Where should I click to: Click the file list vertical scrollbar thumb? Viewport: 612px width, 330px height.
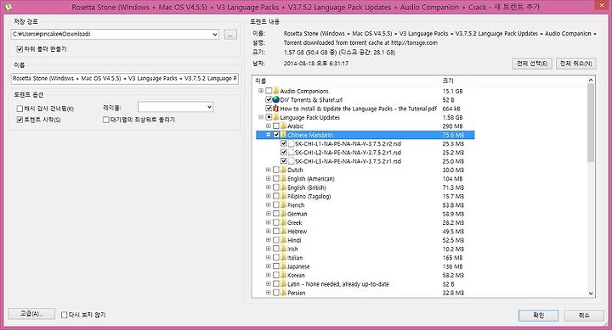[591, 123]
